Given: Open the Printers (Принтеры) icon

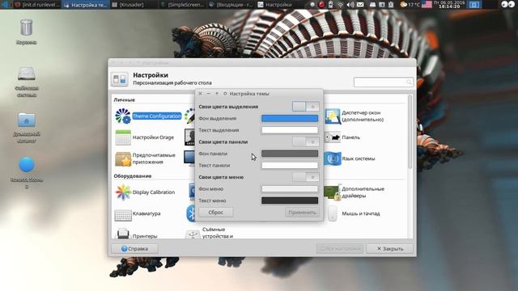Looking at the screenshot, I should (123, 233).
